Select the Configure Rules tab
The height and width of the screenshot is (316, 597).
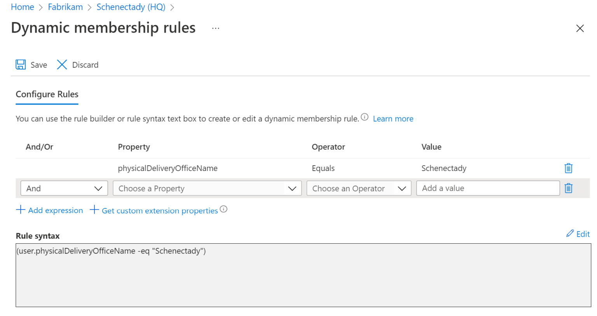[x=47, y=94]
